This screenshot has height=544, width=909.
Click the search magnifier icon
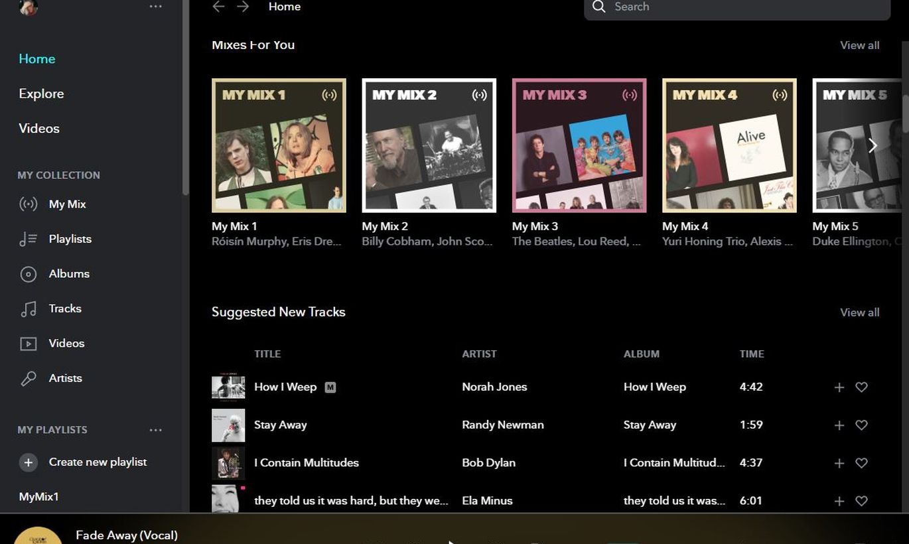tap(599, 7)
